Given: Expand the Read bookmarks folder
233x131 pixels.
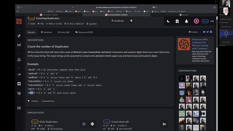Looking at the screenshot, I should point(87,11).
